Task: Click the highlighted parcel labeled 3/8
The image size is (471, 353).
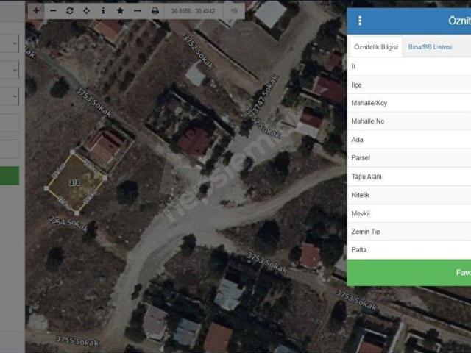Action: [75, 182]
